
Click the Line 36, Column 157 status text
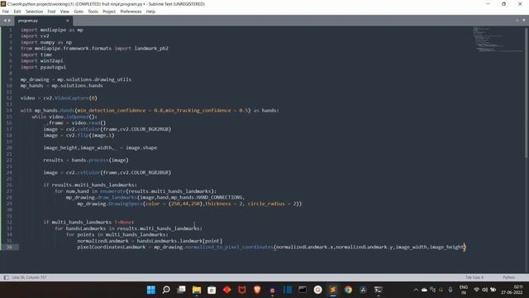30,277
